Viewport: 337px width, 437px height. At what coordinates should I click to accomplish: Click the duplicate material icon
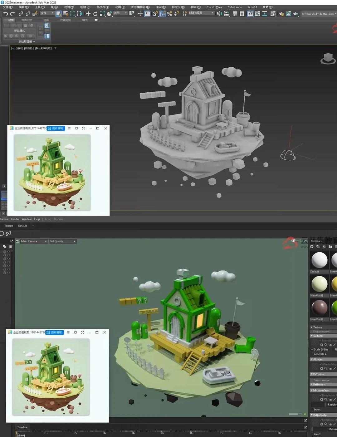pyautogui.click(x=318, y=246)
